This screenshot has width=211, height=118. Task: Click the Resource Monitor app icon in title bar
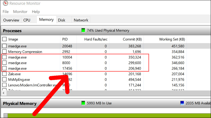(x=4, y=3)
